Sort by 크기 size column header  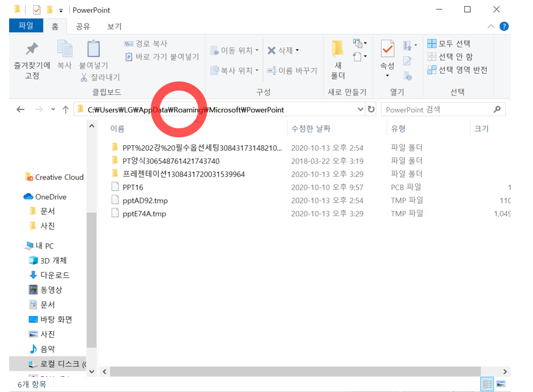pos(481,128)
